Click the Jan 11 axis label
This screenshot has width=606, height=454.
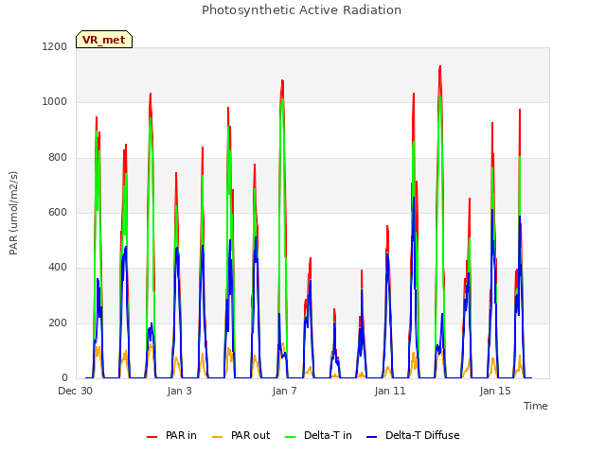pyautogui.click(x=390, y=391)
